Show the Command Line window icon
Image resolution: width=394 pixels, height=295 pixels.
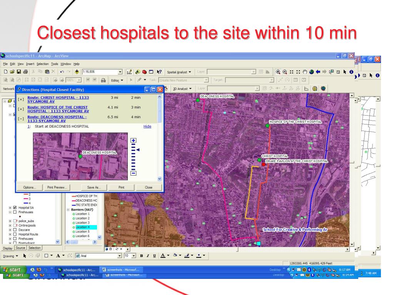[x=151, y=72]
